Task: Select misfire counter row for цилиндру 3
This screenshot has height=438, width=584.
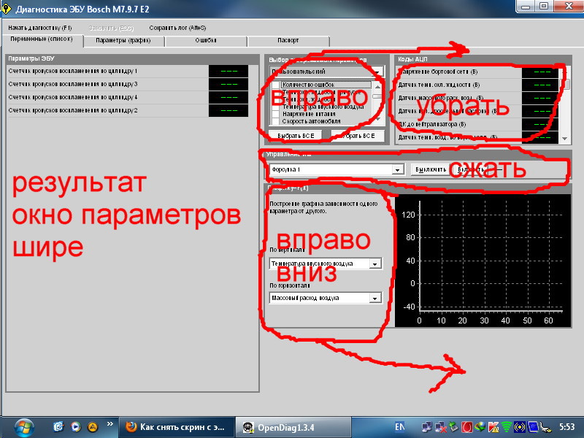Action: tap(128, 84)
